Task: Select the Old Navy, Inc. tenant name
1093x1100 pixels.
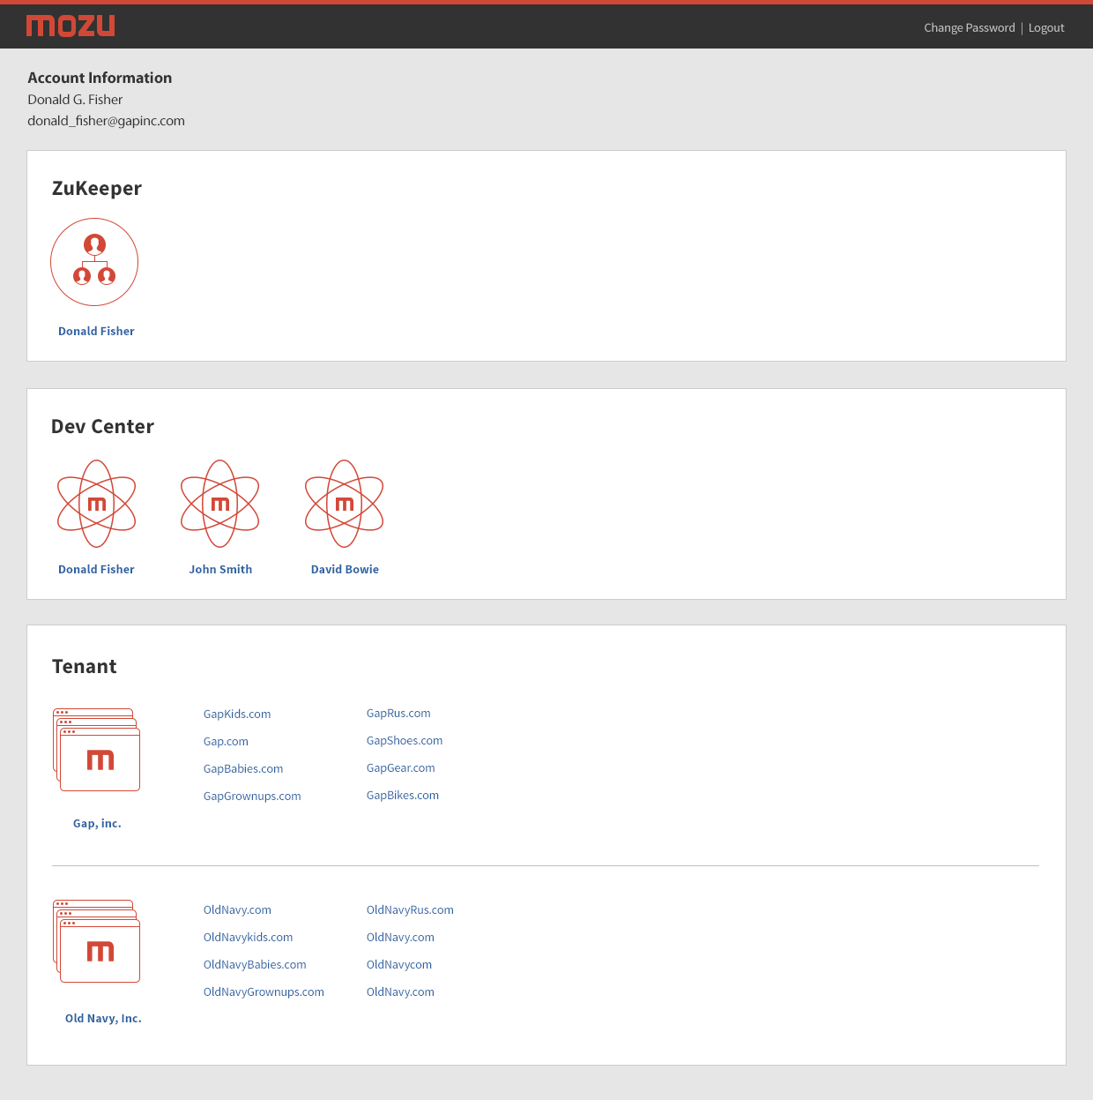Action: (103, 1019)
